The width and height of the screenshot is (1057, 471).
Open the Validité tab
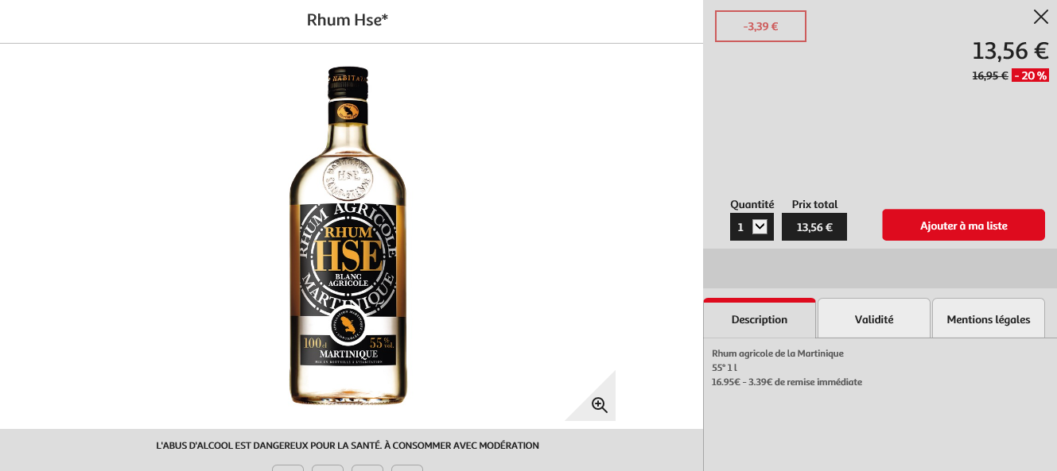(x=874, y=319)
